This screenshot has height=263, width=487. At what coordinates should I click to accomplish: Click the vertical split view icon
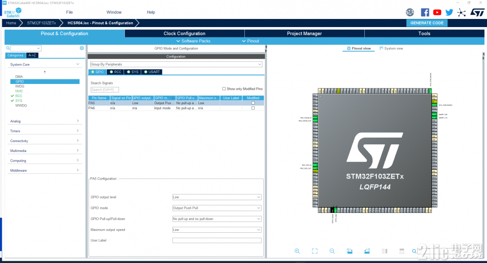coord(385,251)
